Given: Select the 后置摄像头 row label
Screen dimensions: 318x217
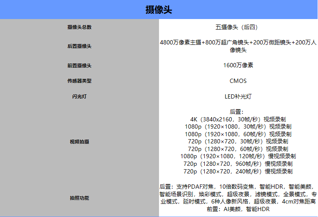Looking at the screenshot, I should click(79, 46).
